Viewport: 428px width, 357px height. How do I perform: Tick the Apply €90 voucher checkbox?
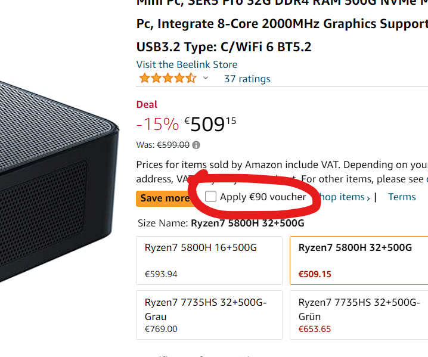point(210,197)
